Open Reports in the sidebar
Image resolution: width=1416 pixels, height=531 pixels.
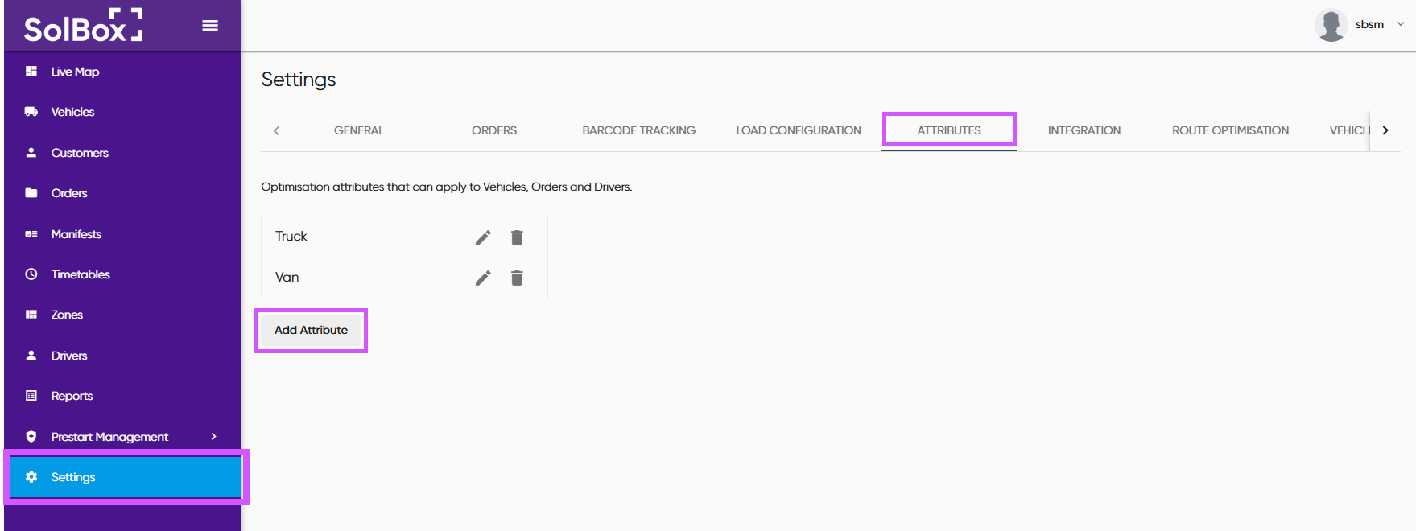pyautogui.click(x=72, y=396)
